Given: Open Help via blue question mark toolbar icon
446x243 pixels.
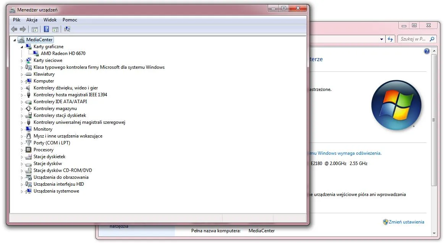Looking at the screenshot, I should coord(46,29).
